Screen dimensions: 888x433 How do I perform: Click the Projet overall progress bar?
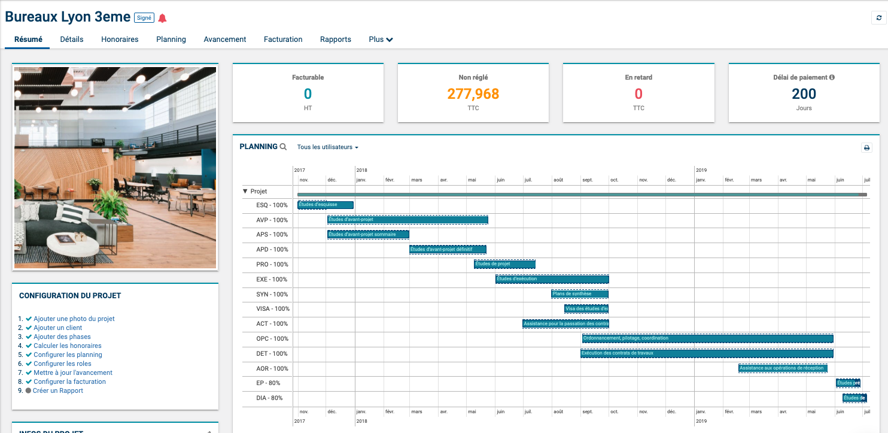pyautogui.click(x=582, y=194)
